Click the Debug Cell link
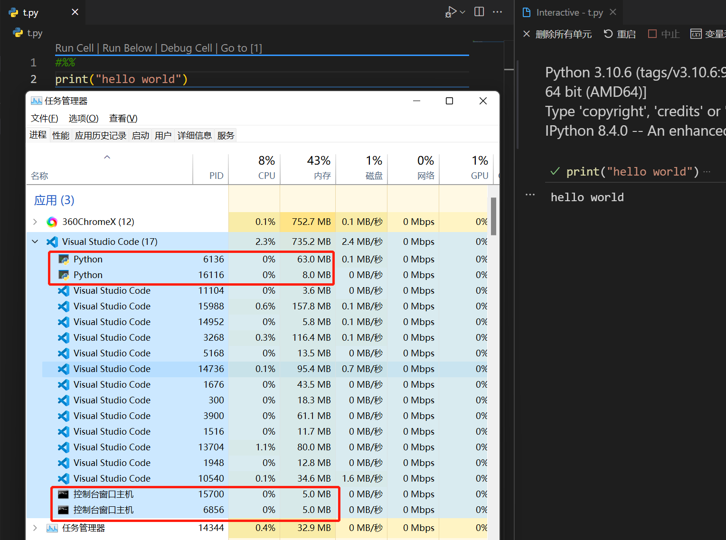The width and height of the screenshot is (726, 540). coord(186,48)
